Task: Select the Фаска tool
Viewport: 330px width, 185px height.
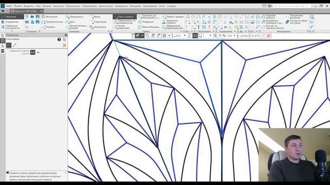Action: pyautogui.click(x=95, y=16)
